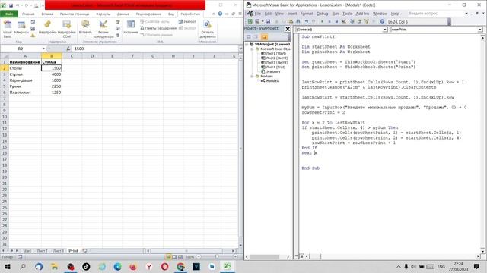
Task: Select cell B3 with value 4000
Action: click(52, 74)
